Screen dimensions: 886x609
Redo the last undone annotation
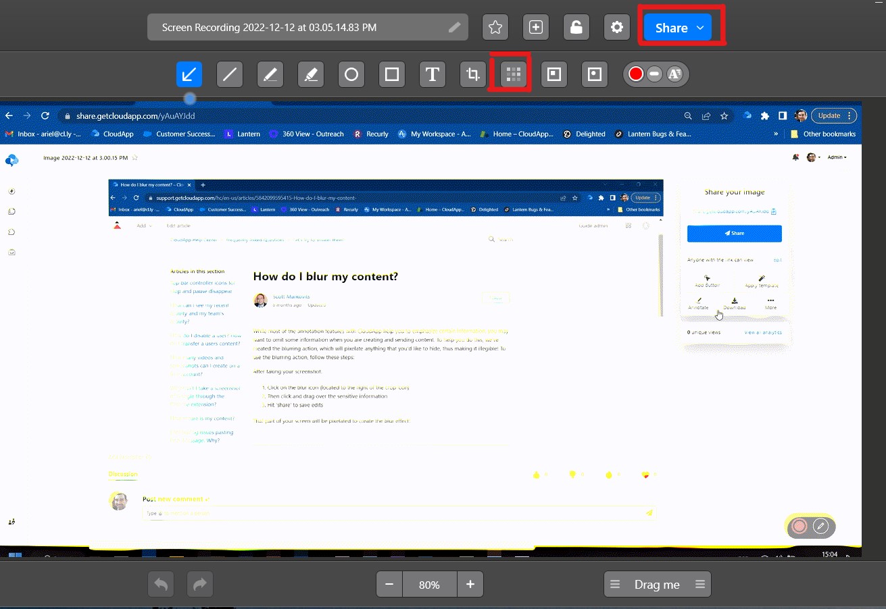[x=200, y=585]
